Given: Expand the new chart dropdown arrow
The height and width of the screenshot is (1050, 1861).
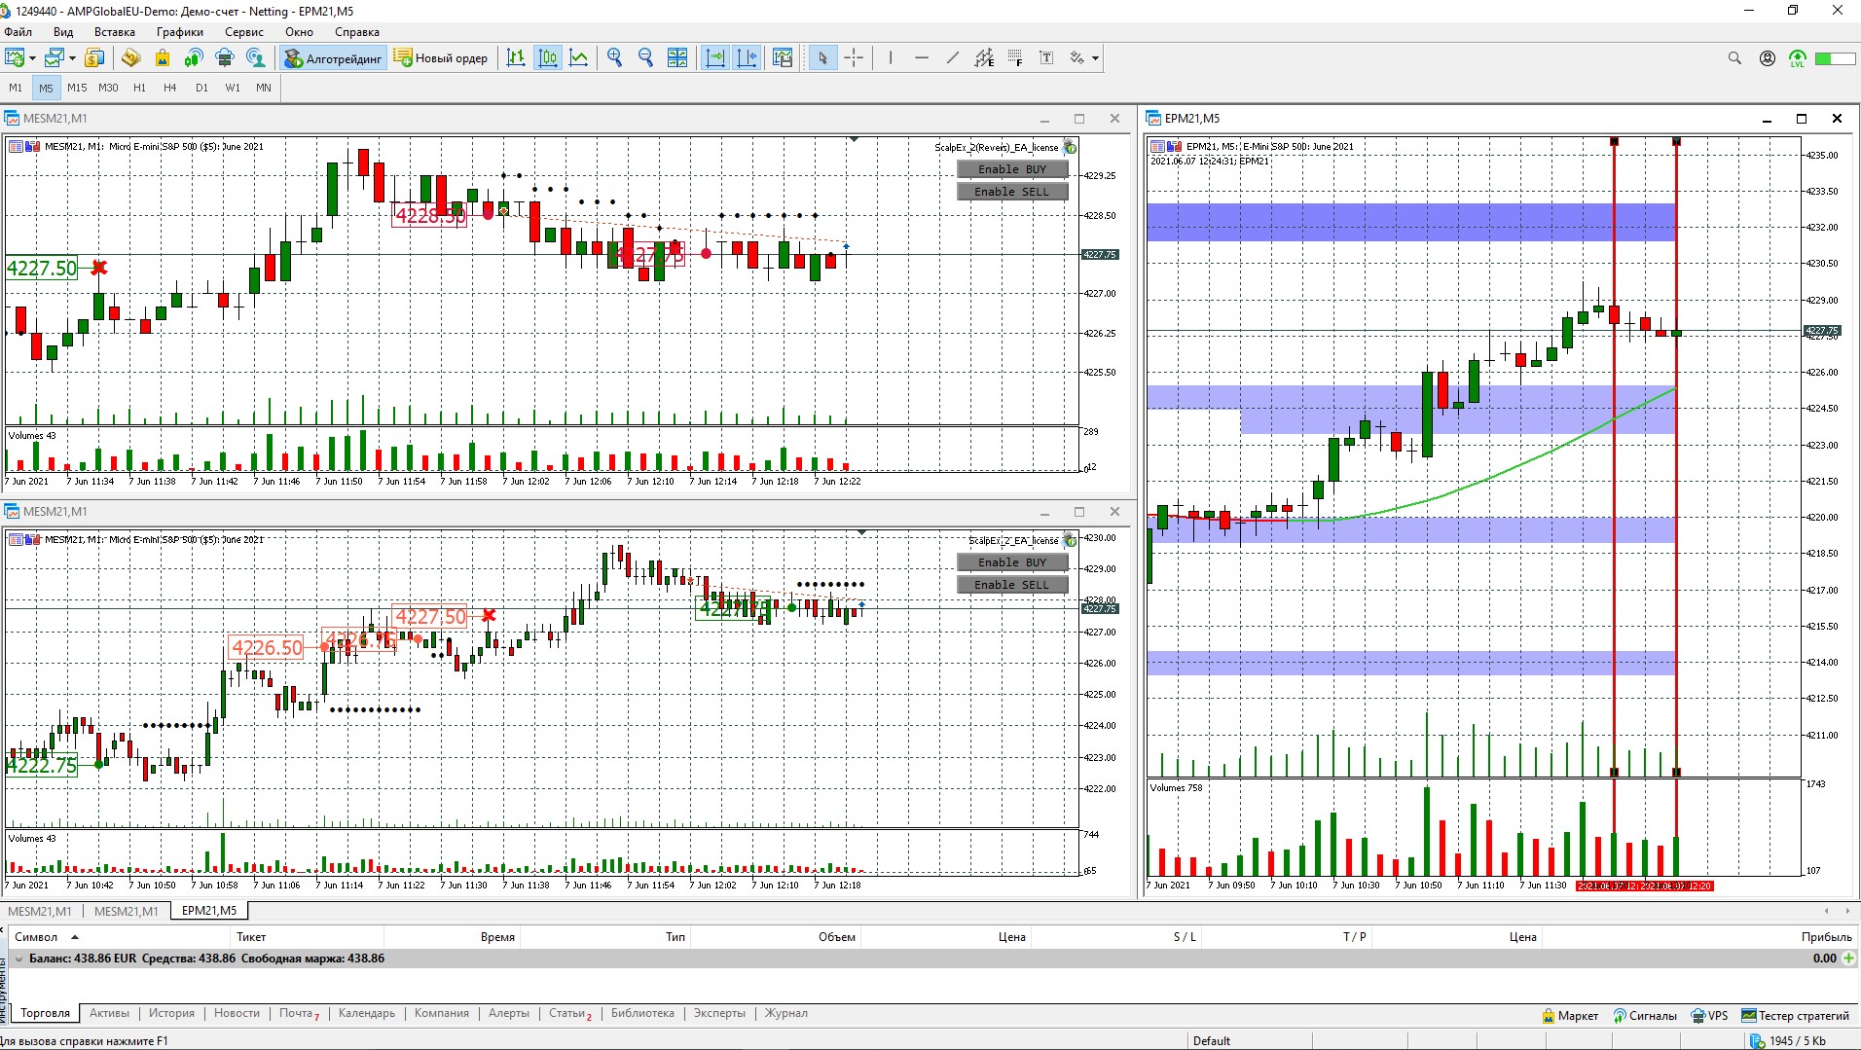Looking at the screenshot, I should (x=32, y=58).
